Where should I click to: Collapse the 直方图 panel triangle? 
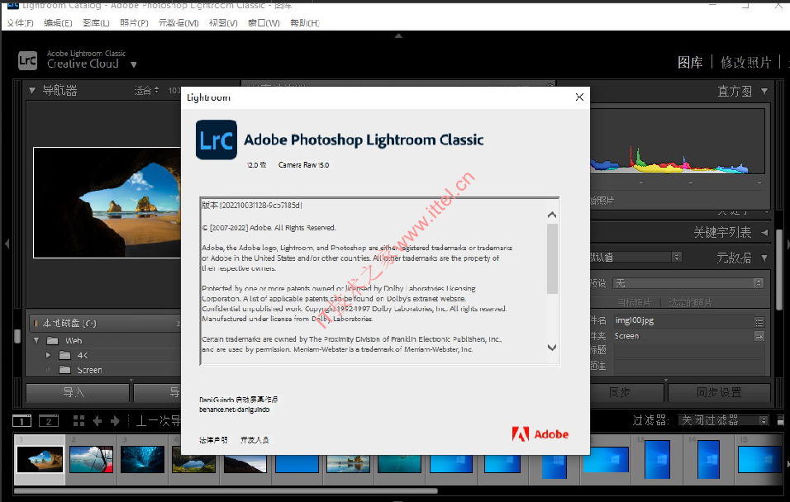click(x=764, y=91)
